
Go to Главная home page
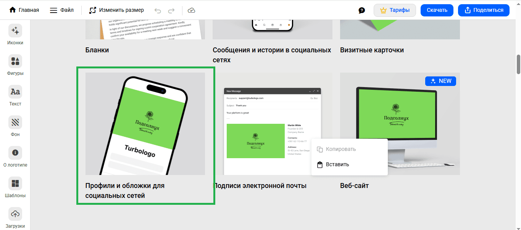click(24, 10)
